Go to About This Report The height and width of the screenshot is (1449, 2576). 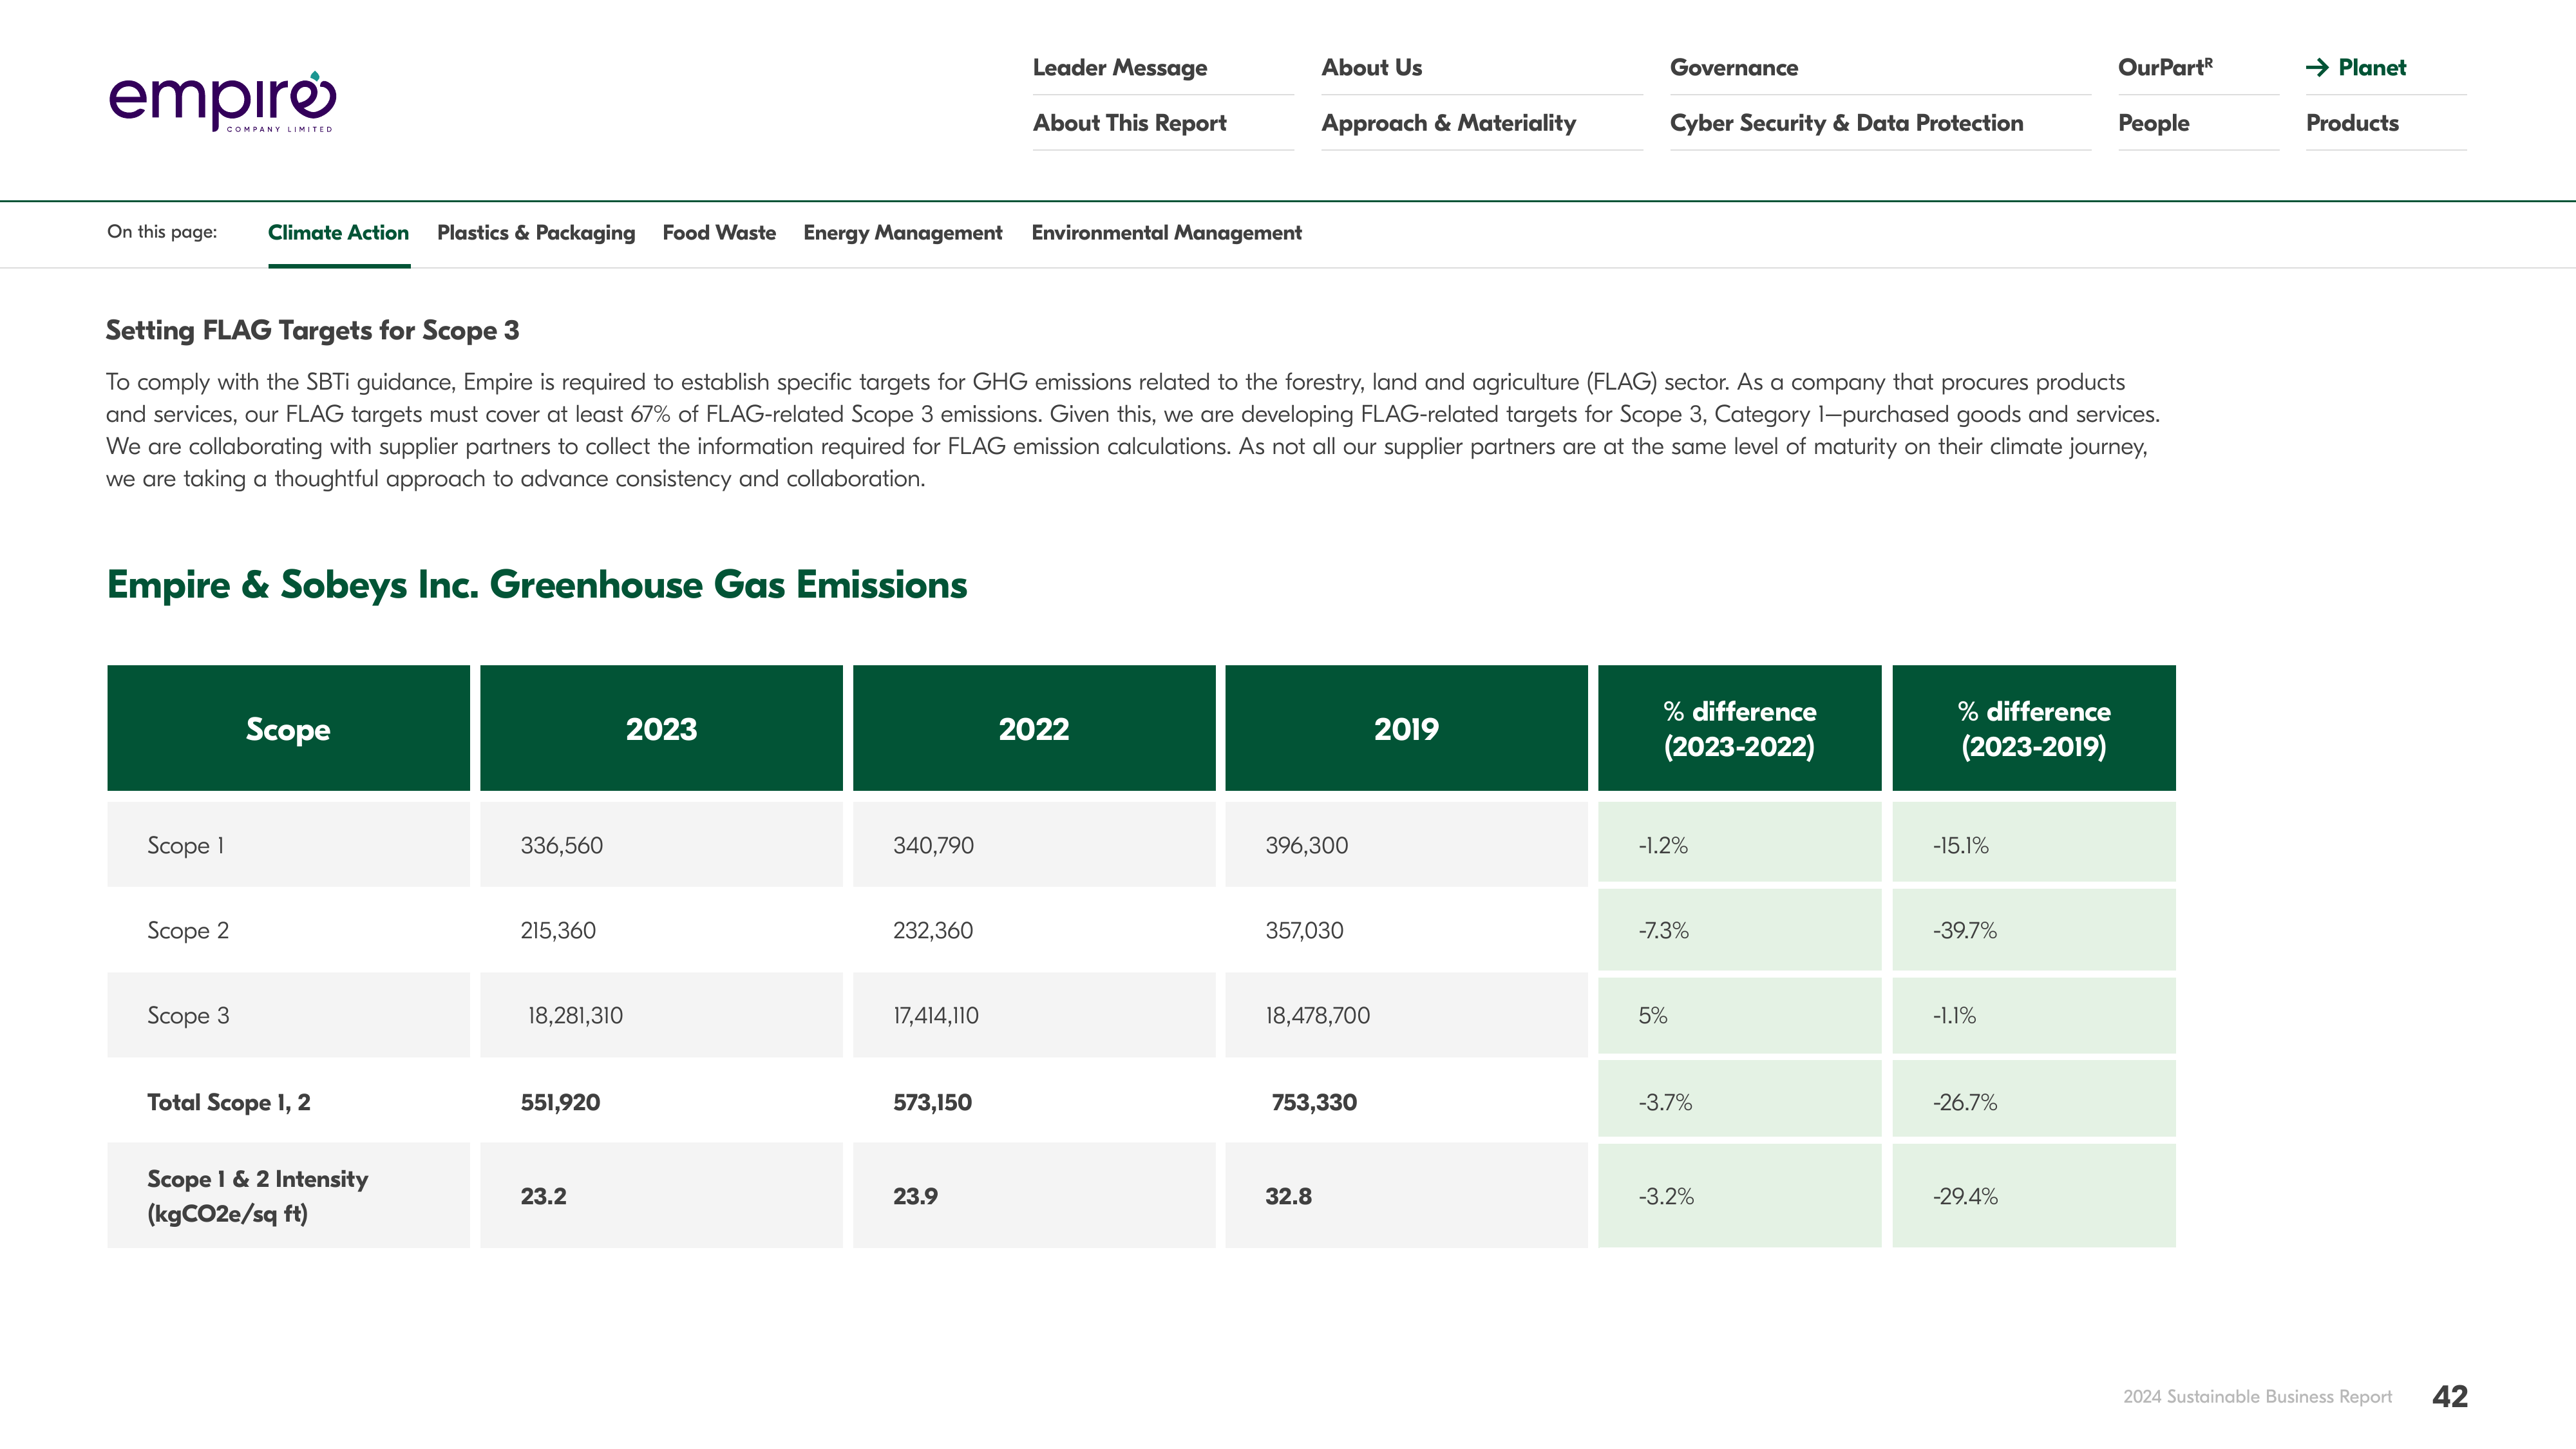point(1129,123)
